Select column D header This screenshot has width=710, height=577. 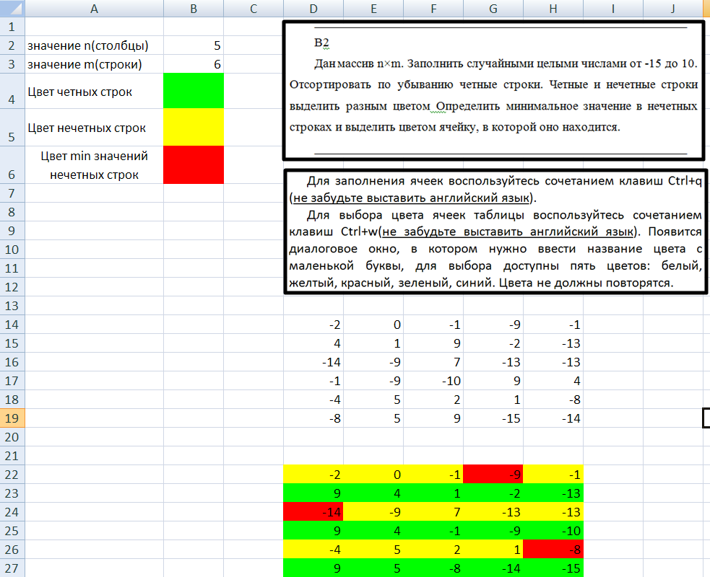coord(313,8)
